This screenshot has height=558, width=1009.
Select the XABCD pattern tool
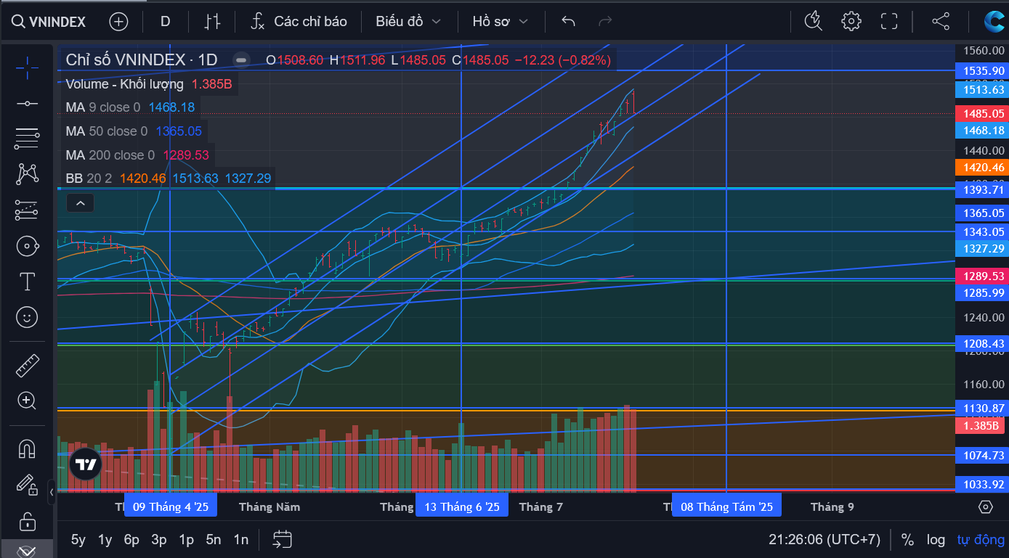(x=27, y=173)
